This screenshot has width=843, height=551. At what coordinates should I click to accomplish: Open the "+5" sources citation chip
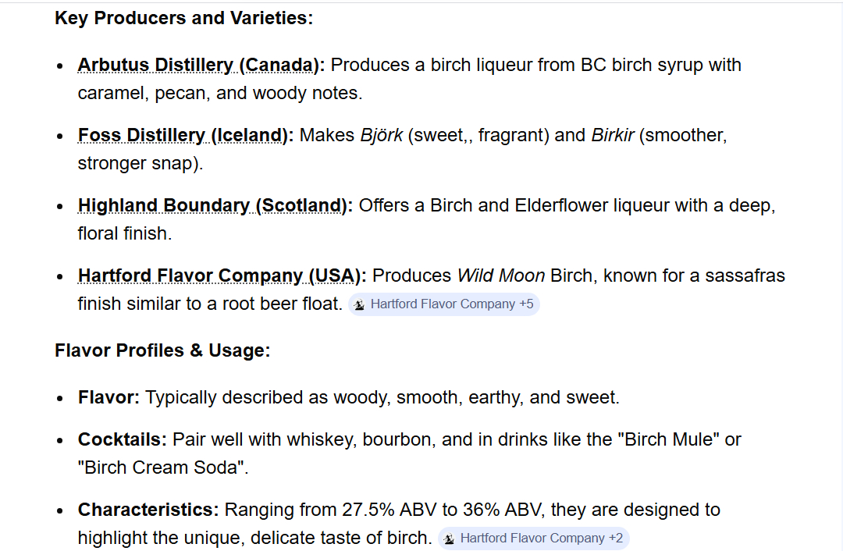[x=526, y=304]
